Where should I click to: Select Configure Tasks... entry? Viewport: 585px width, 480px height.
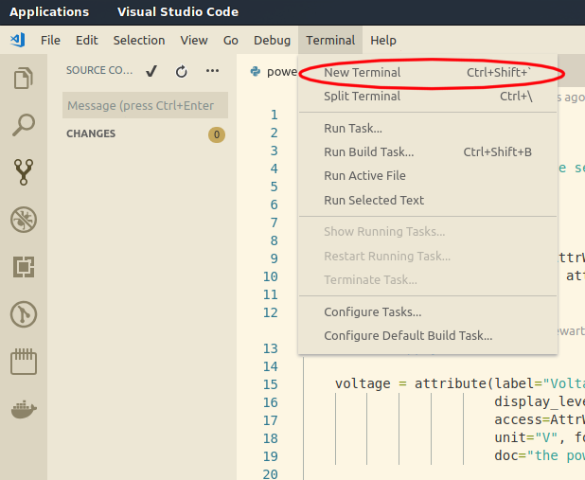428,312
